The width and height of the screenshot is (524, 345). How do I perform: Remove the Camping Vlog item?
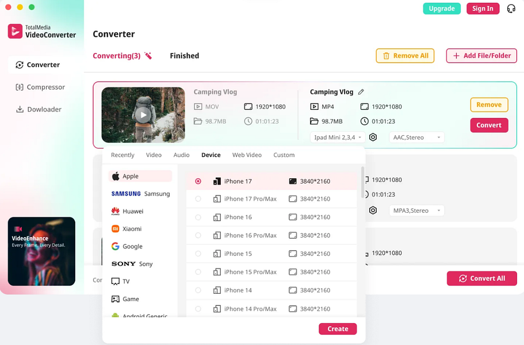pyautogui.click(x=489, y=105)
